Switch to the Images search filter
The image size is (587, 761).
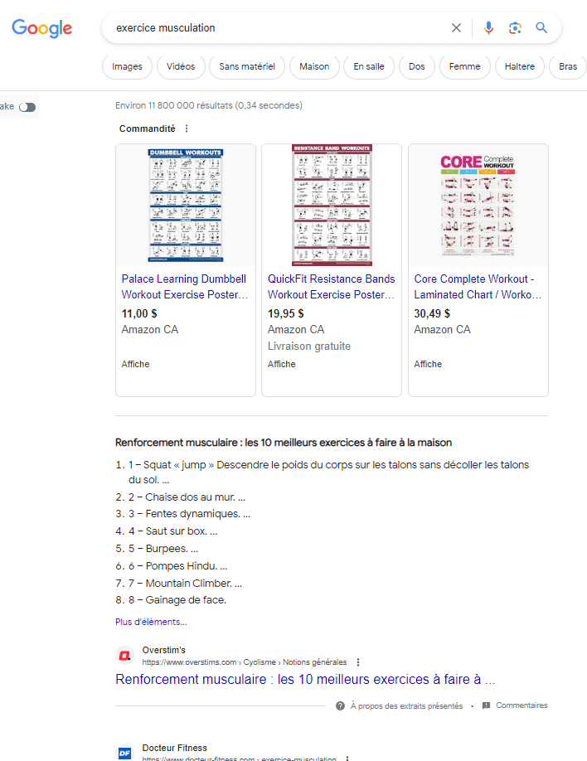pyautogui.click(x=127, y=65)
